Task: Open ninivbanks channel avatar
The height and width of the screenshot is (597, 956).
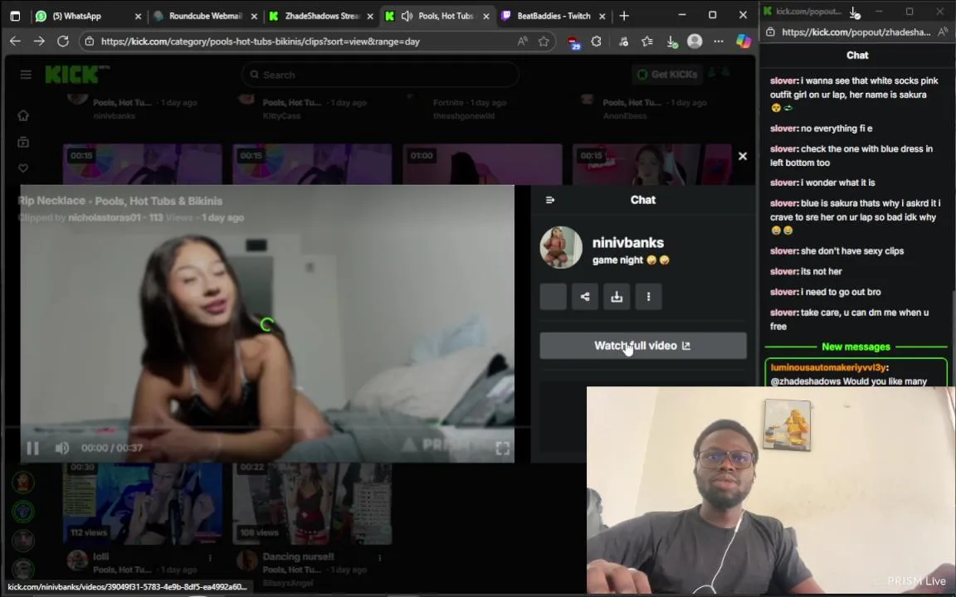Action: (561, 247)
